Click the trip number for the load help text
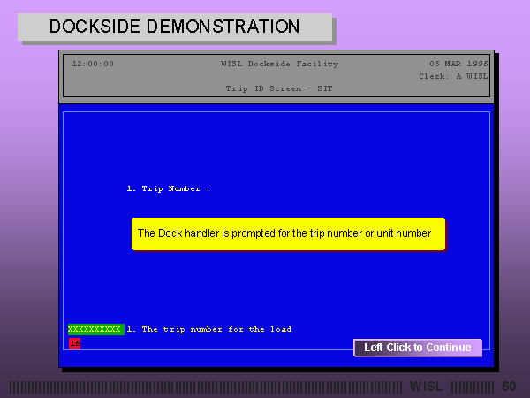Screen dimensions: 530x398 pyautogui.click(x=209, y=329)
